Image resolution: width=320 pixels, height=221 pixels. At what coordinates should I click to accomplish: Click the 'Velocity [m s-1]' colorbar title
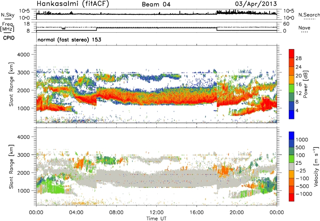pyautogui.click(x=316, y=166)
